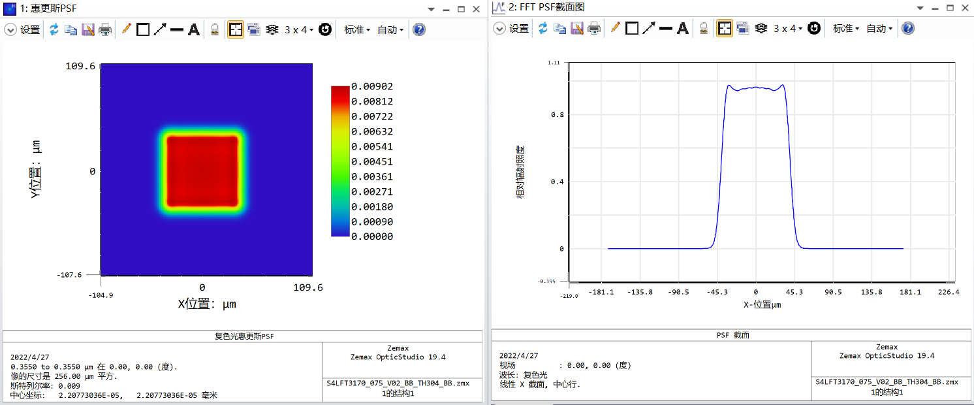
Task: Open help for the FFT PSF window
Action: click(x=907, y=29)
